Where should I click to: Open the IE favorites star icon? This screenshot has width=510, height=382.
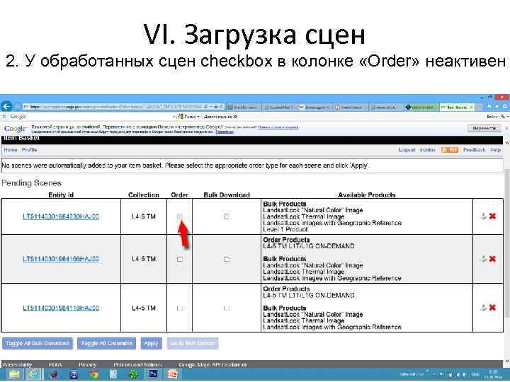tap(497, 106)
